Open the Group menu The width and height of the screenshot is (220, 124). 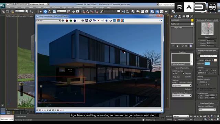pos(23,8)
